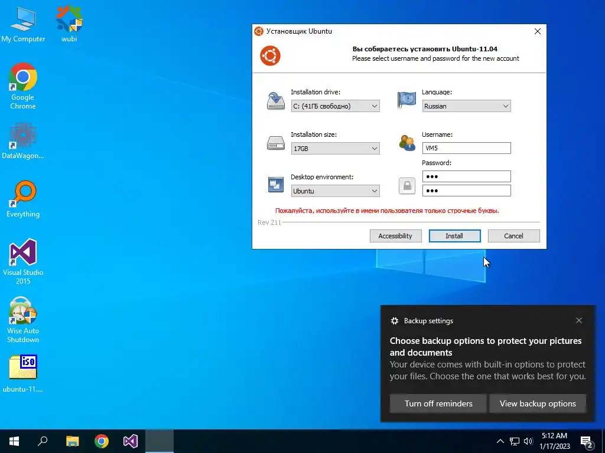Select the DataWagon desktop shortcut
605x453 pixels.
pos(23,140)
